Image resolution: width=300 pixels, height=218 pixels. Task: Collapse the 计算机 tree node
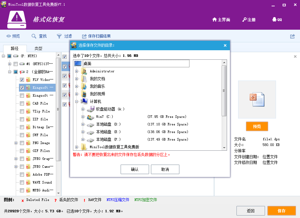77,102
